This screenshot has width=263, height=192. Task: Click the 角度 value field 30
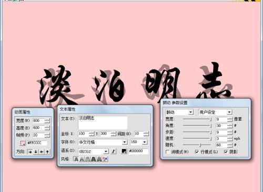221,126
